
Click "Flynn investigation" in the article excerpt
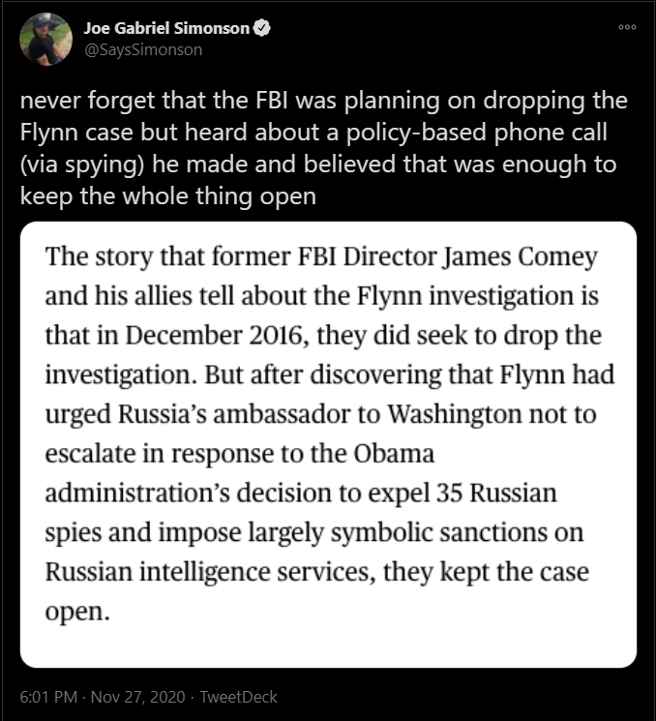click(x=463, y=296)
